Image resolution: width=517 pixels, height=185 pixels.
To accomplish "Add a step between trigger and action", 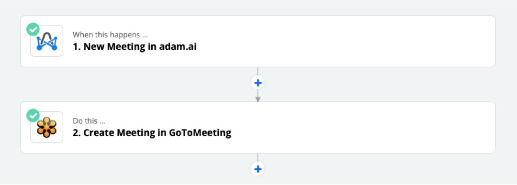I will point(258,83).
